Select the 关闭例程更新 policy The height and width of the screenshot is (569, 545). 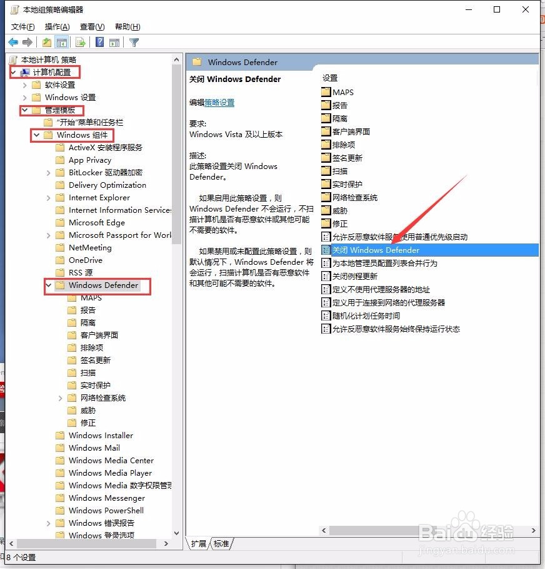[x=349, y=276]
